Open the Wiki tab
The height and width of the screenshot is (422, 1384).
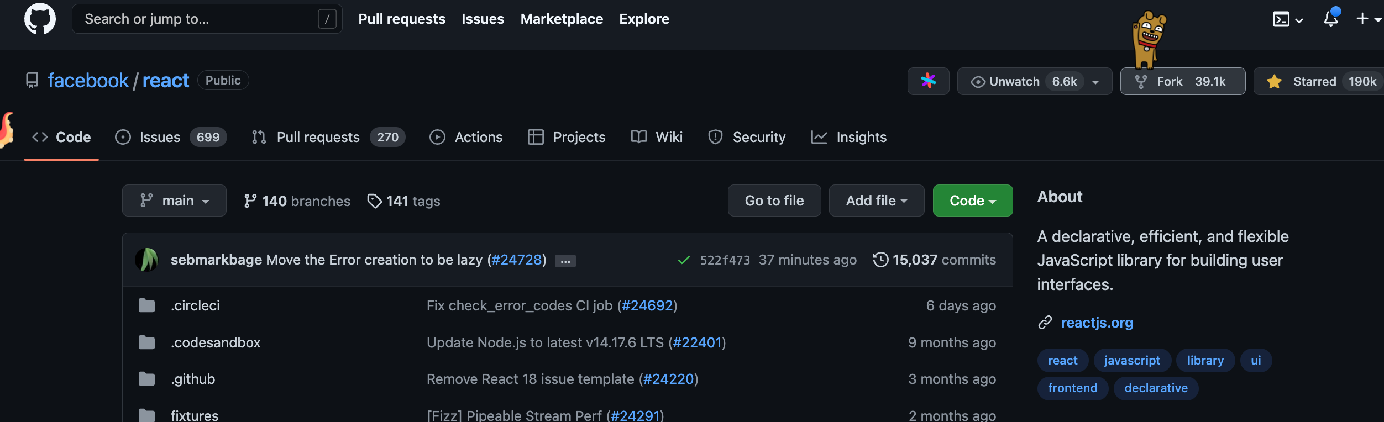656,137
